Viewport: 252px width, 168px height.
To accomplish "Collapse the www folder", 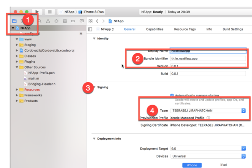I will point(17,39).
